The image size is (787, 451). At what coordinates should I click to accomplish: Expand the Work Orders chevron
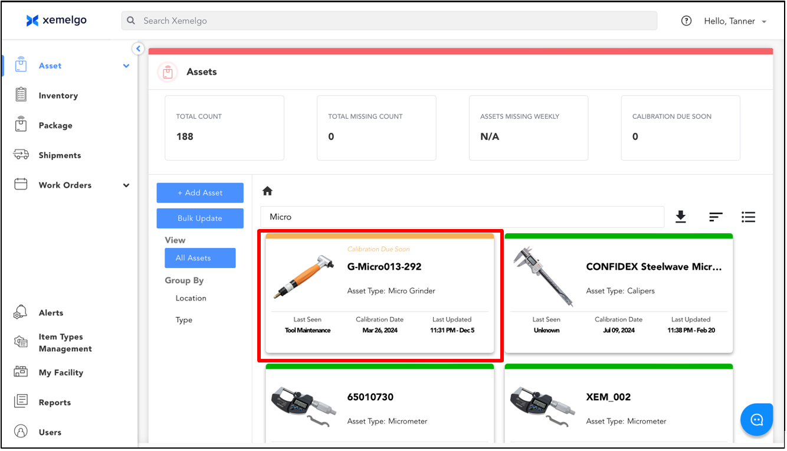coord(126,185)
